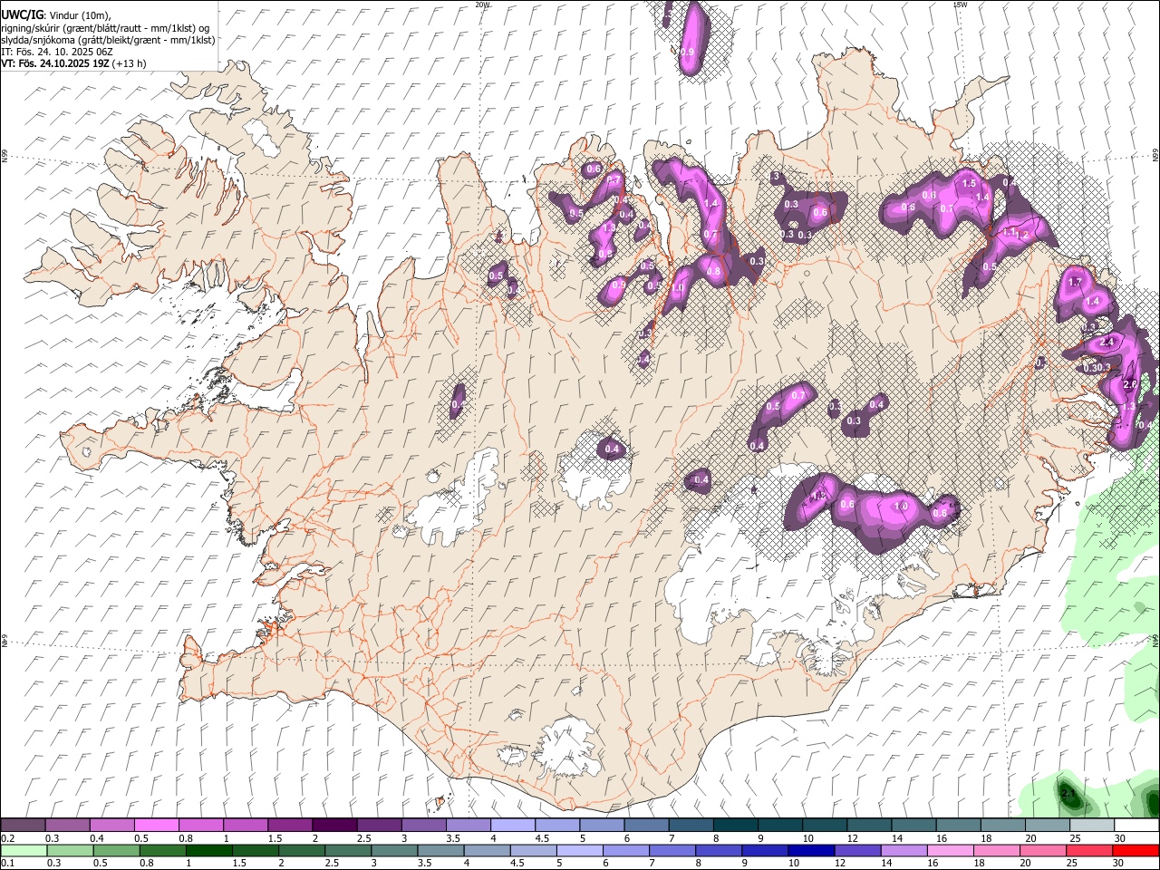Click the bright pink 0.5–0.8 snow legend swatch
Image resolution: width=1160 pixels, height=870 pixels.
pyautogui.click(x=156, y=826)
